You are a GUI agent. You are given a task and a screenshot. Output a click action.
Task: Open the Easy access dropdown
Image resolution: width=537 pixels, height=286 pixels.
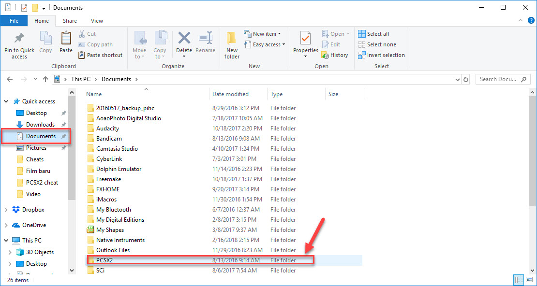click(x=265, y=44)
